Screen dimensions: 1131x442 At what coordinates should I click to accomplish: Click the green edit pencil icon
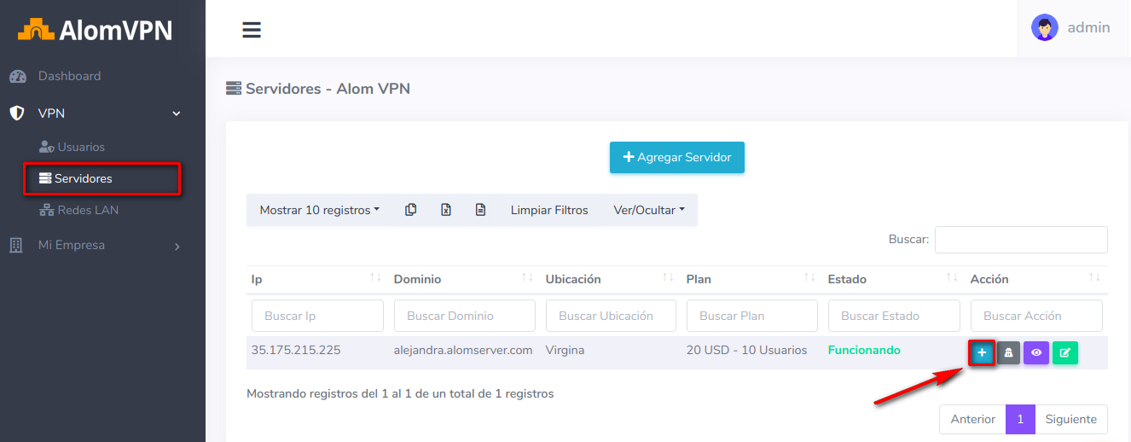1064,352
